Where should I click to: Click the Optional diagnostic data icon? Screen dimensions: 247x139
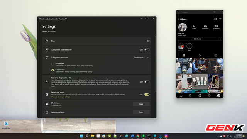47,82
